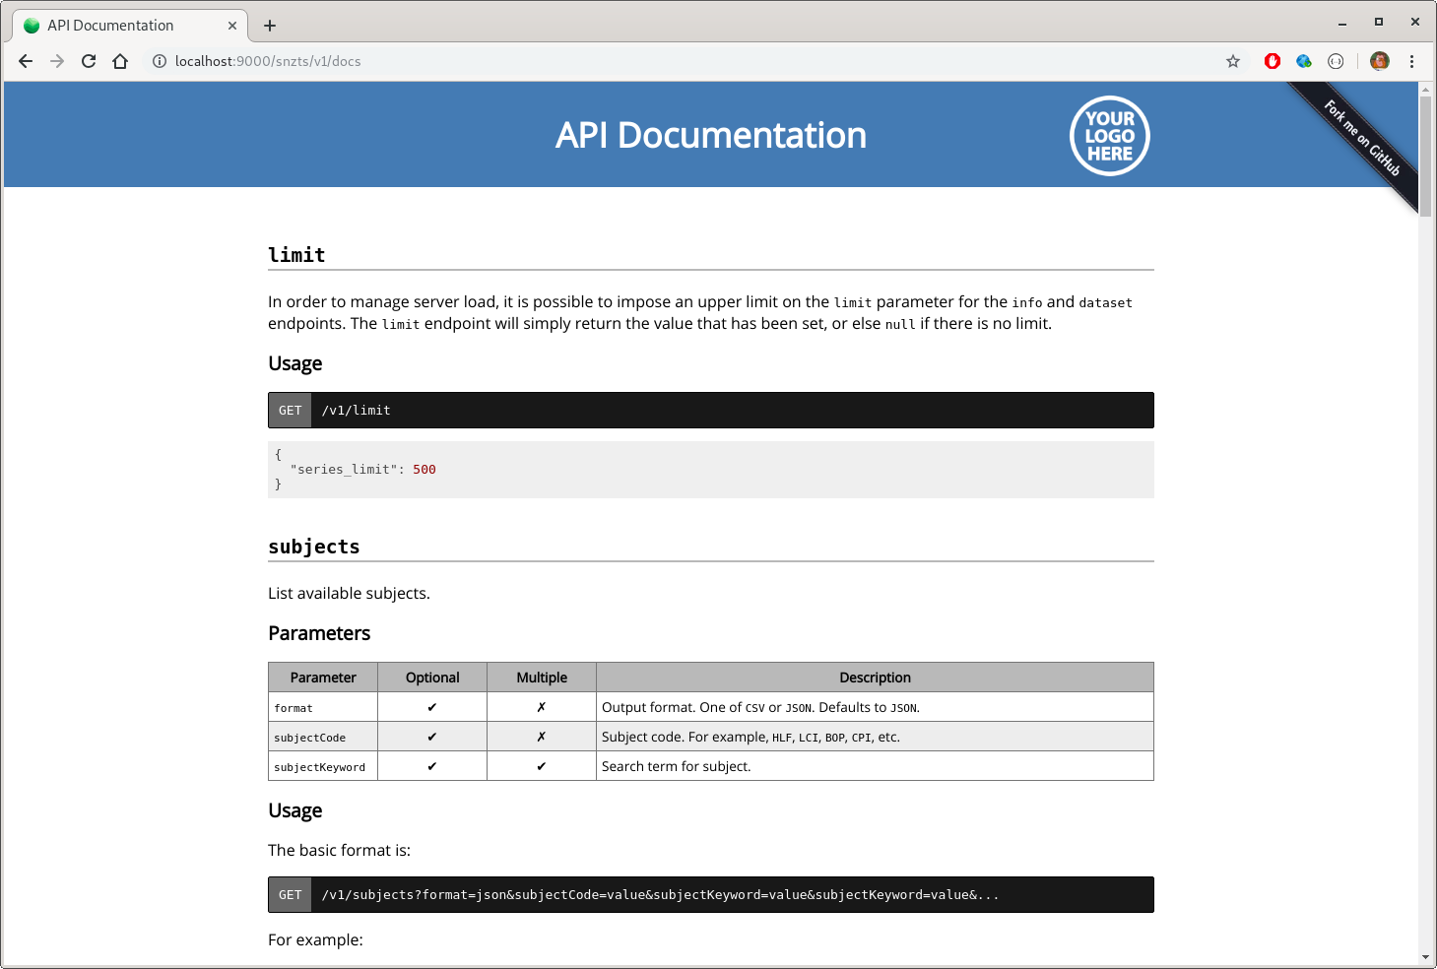This screenshot has height=969, width=1437.
Task: Open the user profile avatar
Action: (x=1379, y=61)
